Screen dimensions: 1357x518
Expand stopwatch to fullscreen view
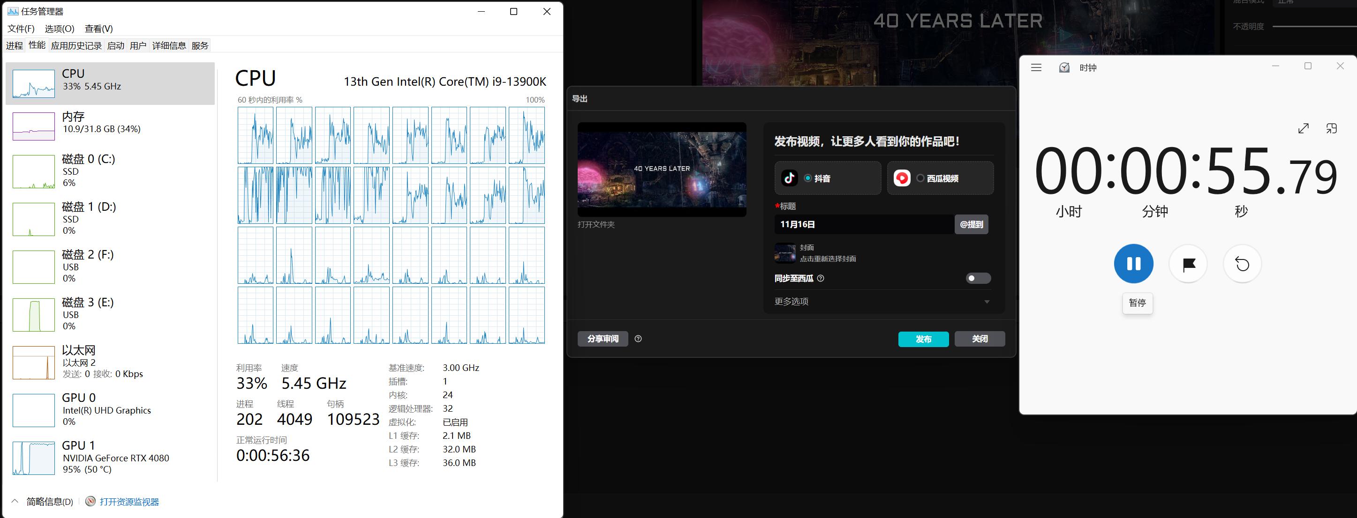1304,128
